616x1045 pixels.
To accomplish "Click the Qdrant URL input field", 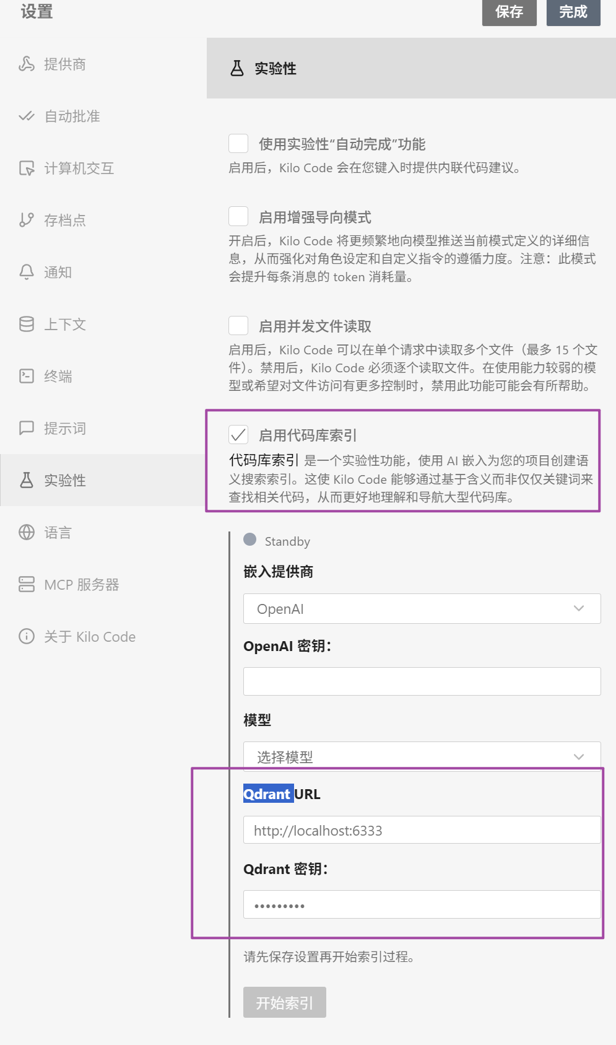I will pyautogui.click(x=422, y=830).
